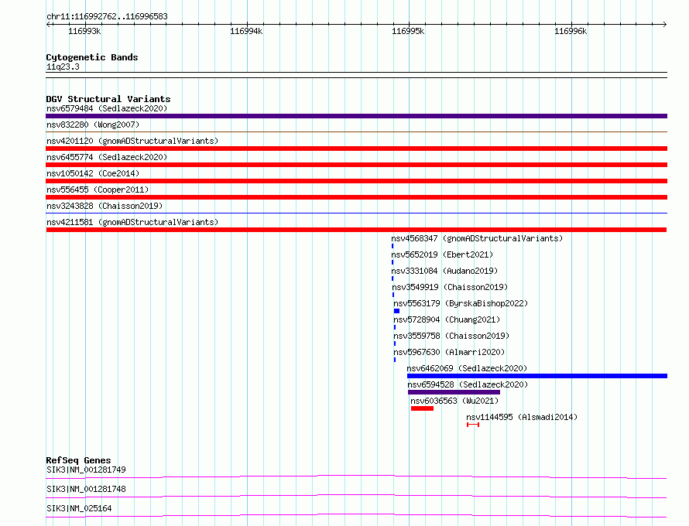Click the 116993k ruler tick label

(x=84, y=31)
